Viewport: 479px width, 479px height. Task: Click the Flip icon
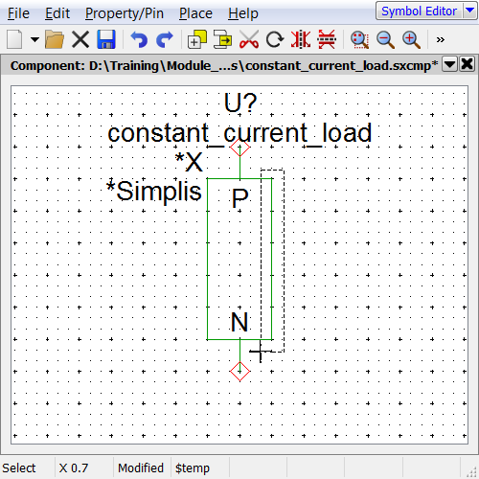pos(327,39)
